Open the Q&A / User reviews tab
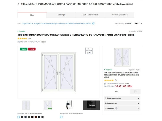This screenshot has width=162, height=121. coord(90,15)
